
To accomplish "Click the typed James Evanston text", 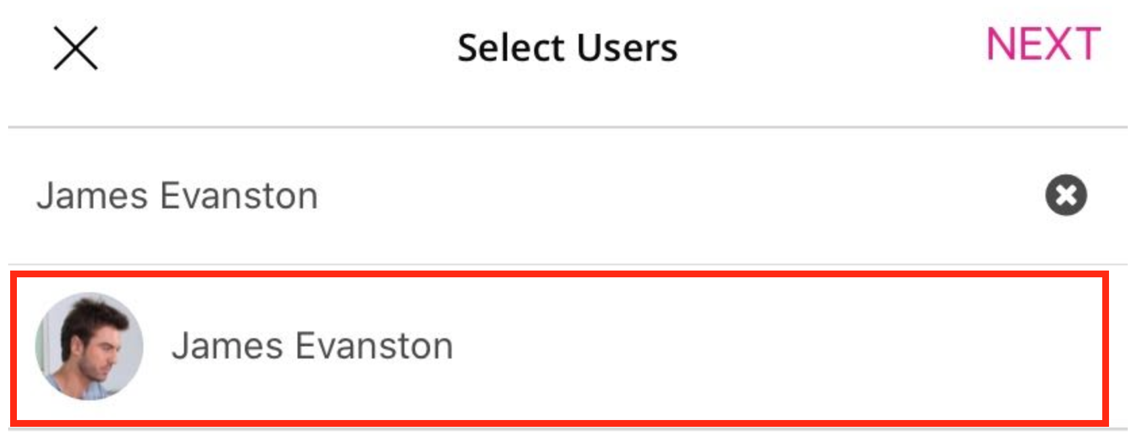I will click(177, 196).
